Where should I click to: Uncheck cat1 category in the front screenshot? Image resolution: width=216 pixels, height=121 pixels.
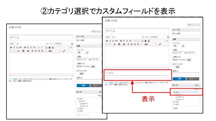coord(174,92)
